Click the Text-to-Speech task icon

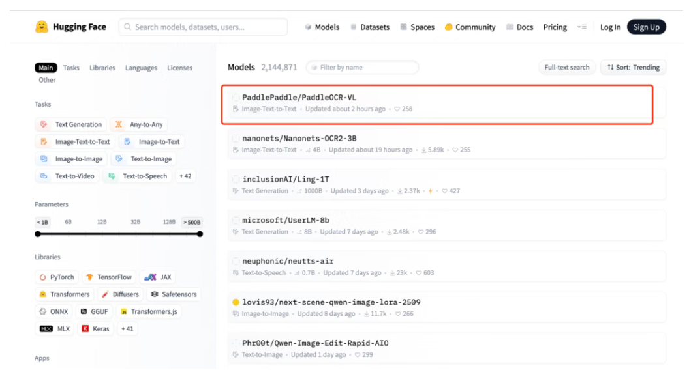(x=112, y=176)
